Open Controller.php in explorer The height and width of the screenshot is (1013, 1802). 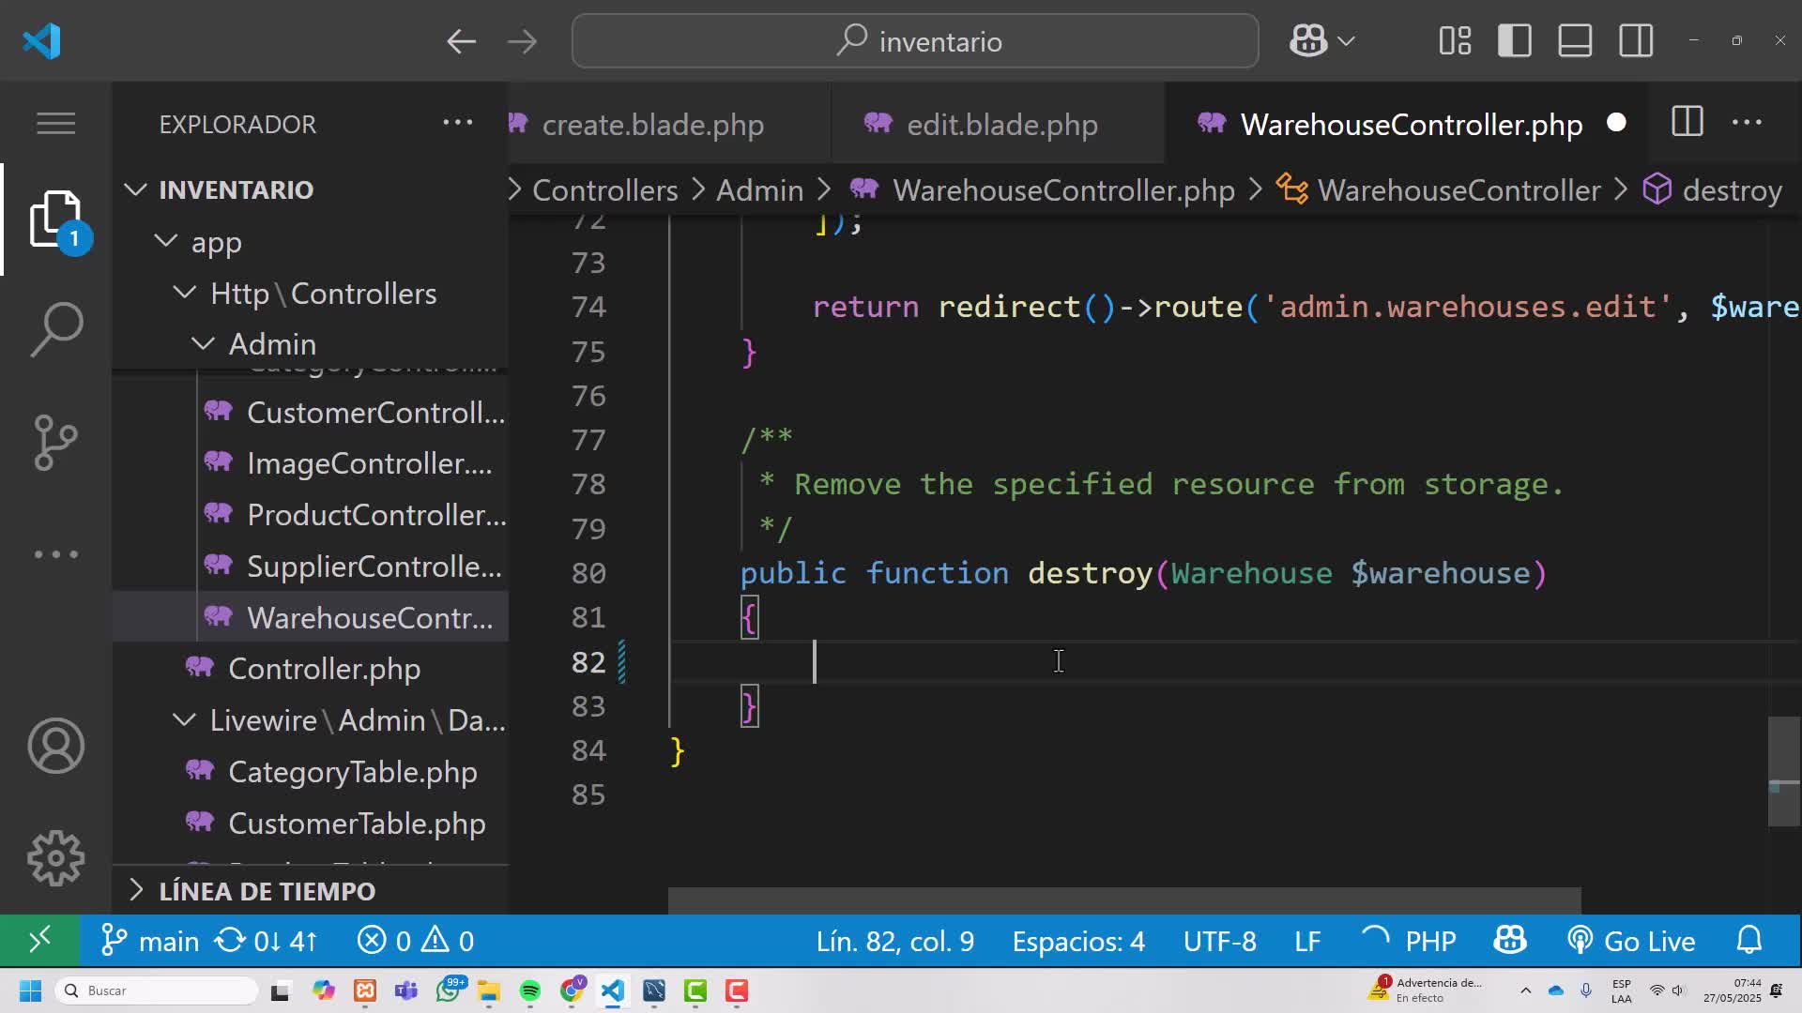click(310, 669)
